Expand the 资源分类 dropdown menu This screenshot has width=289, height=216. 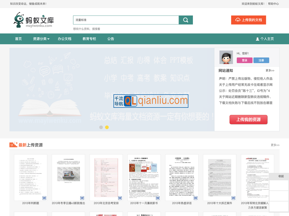41,39
